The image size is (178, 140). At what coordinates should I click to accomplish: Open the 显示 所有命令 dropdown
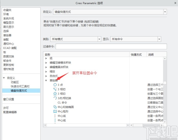click(159, 39)
